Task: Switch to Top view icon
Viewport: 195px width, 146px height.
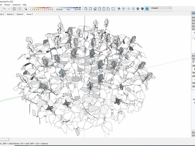Action: click(91, 9)
